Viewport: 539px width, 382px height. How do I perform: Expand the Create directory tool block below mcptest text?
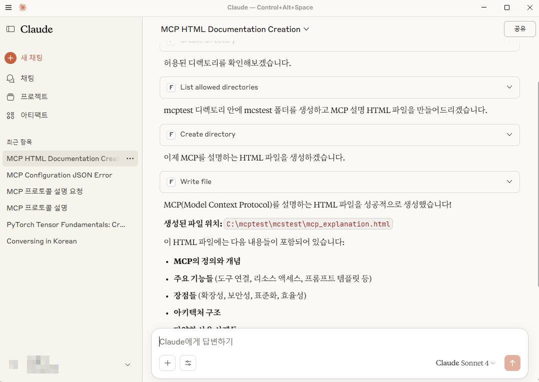coord(340,134)
